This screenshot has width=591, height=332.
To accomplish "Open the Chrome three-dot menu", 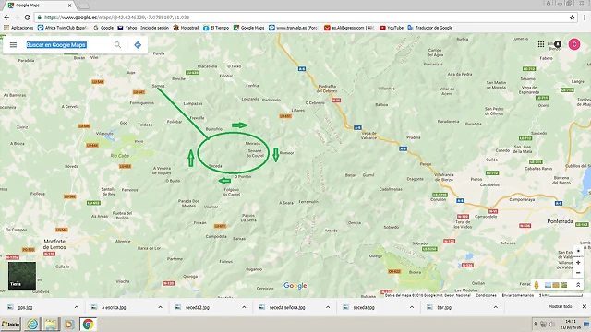I will (x=585, y=18).
